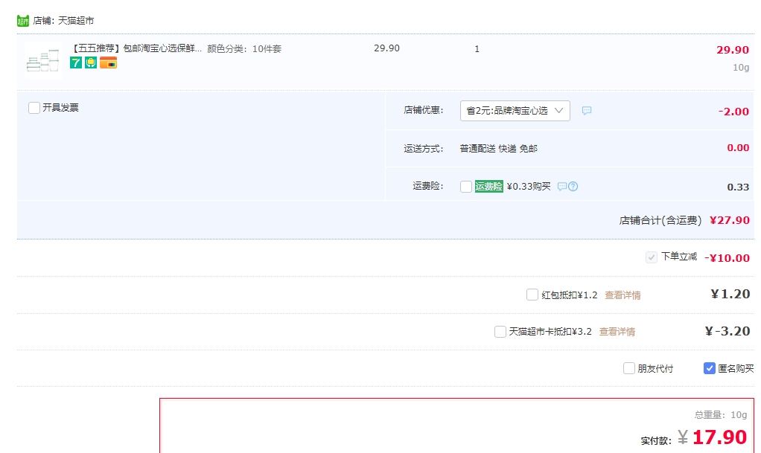Click the quantity value 1
The width and height of the screenshot is (761, 453).
coord(477,49)
